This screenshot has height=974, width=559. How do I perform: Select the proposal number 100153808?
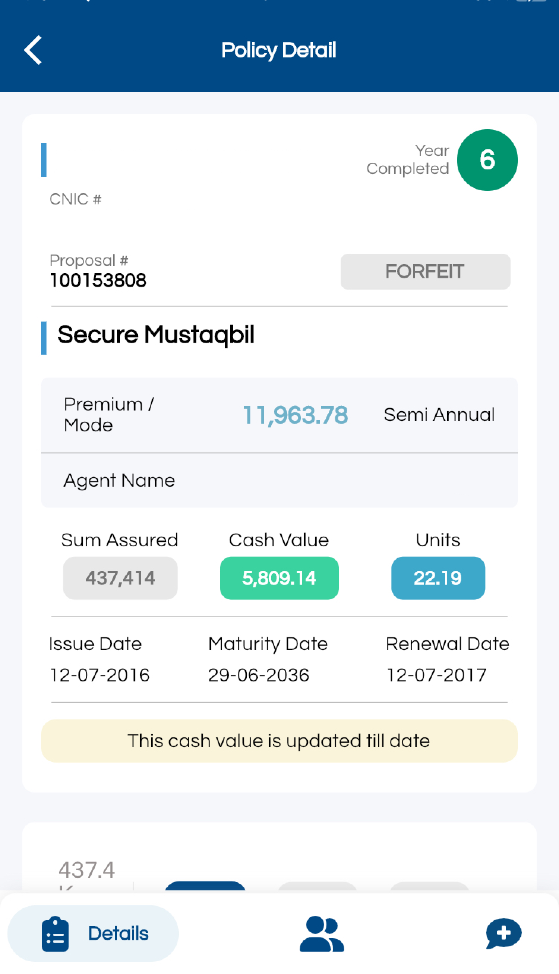click(x=98, y=280)
